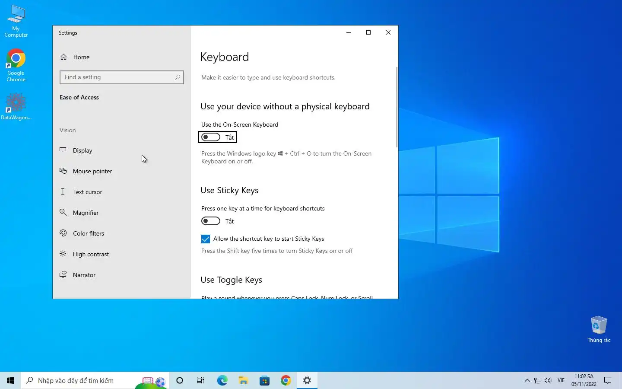Click the Settings gear on the taskbar
The height and width of the screenshot is (389, 622).
click(307, 380)
